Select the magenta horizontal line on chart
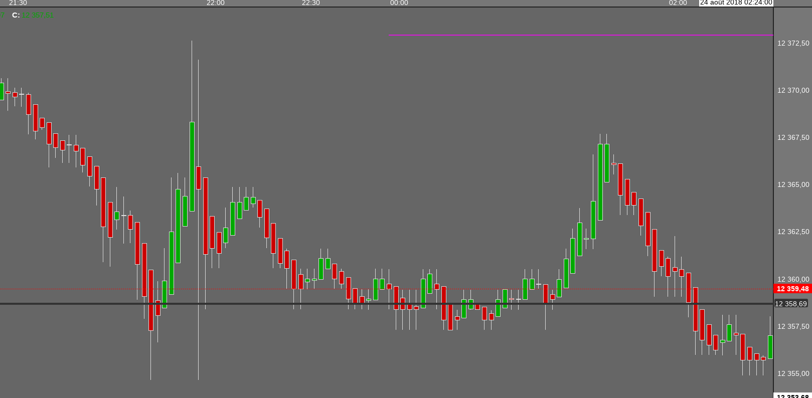 point(581,35)
